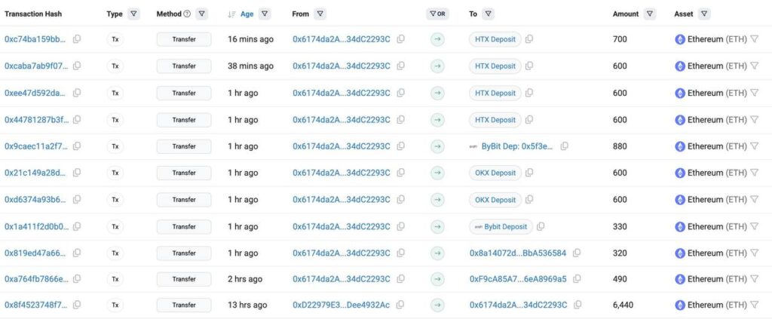Toggle the OR filter between From and To
Screen dimensions: 772x319
pos(437,14)
